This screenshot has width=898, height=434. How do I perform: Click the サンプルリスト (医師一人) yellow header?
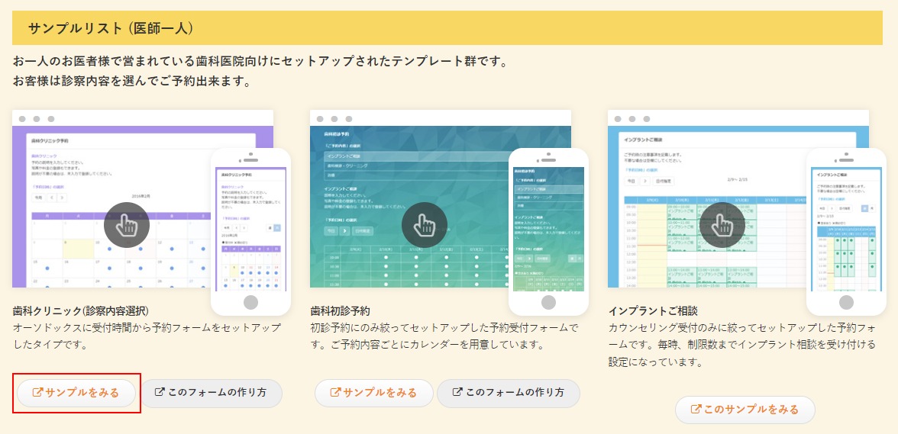tap(447, 28)
